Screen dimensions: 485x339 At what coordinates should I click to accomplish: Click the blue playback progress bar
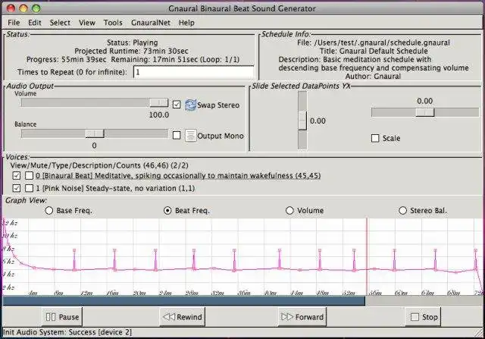click(x=183, y=301)
